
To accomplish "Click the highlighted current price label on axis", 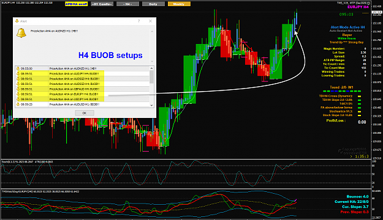I will click(377, 12).
